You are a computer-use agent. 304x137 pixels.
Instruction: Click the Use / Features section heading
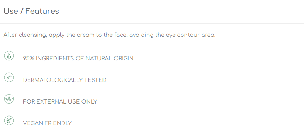(x=31, y=11)
